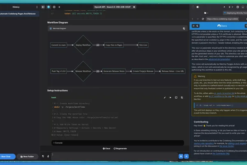Screen dimensions: 247x165
Task: Expand the Console section
Action: [117, 143]
